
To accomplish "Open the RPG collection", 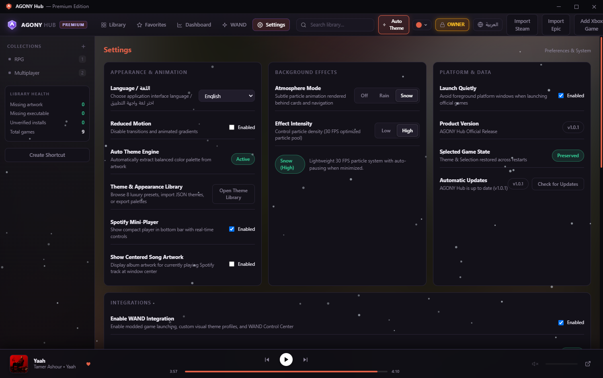I will click(47, 59).
